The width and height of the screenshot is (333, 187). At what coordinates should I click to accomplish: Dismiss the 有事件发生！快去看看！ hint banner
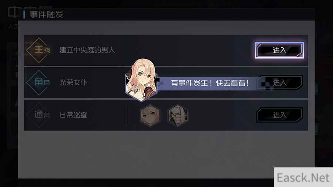coord(209,83)
